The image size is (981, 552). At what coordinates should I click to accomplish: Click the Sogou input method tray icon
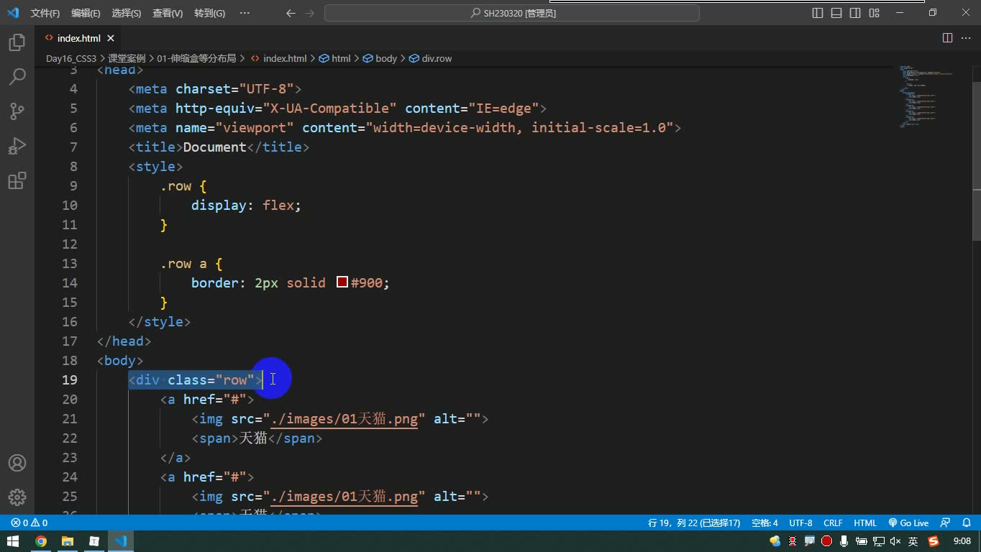[934, 541]
